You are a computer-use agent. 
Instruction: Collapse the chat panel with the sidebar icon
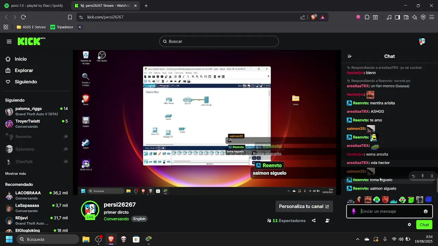click(349, 56)
